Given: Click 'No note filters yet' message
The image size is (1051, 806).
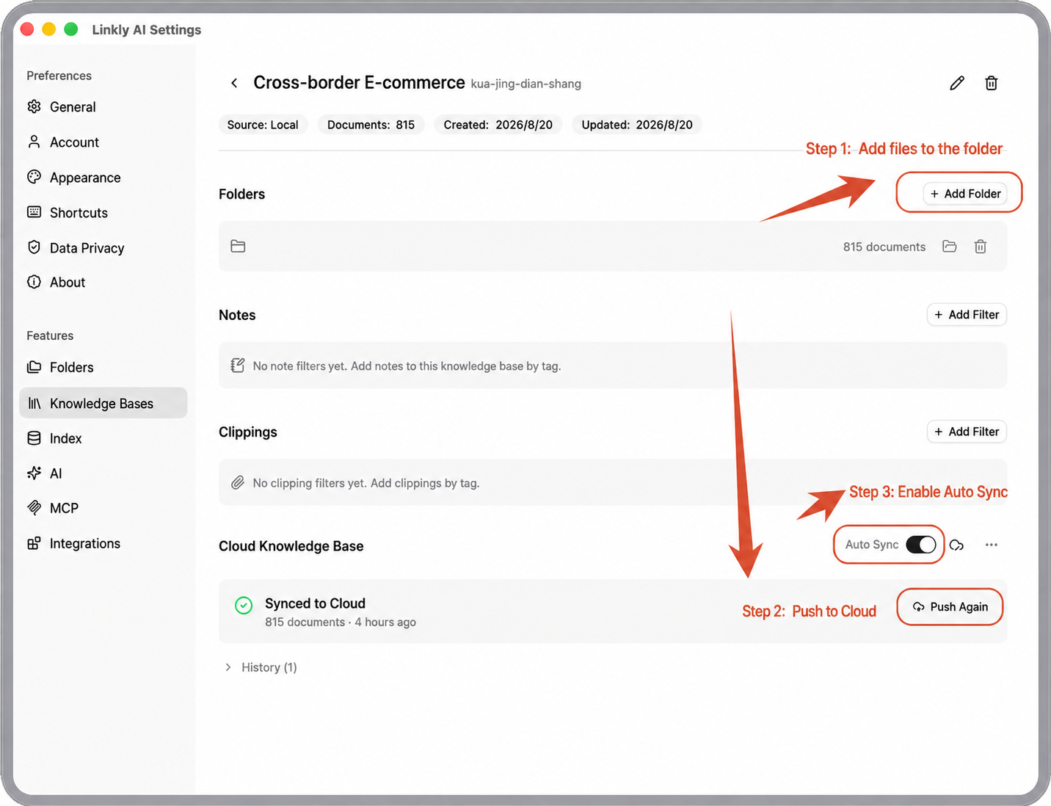Looking at the screenshot, I should click(407, 366).
